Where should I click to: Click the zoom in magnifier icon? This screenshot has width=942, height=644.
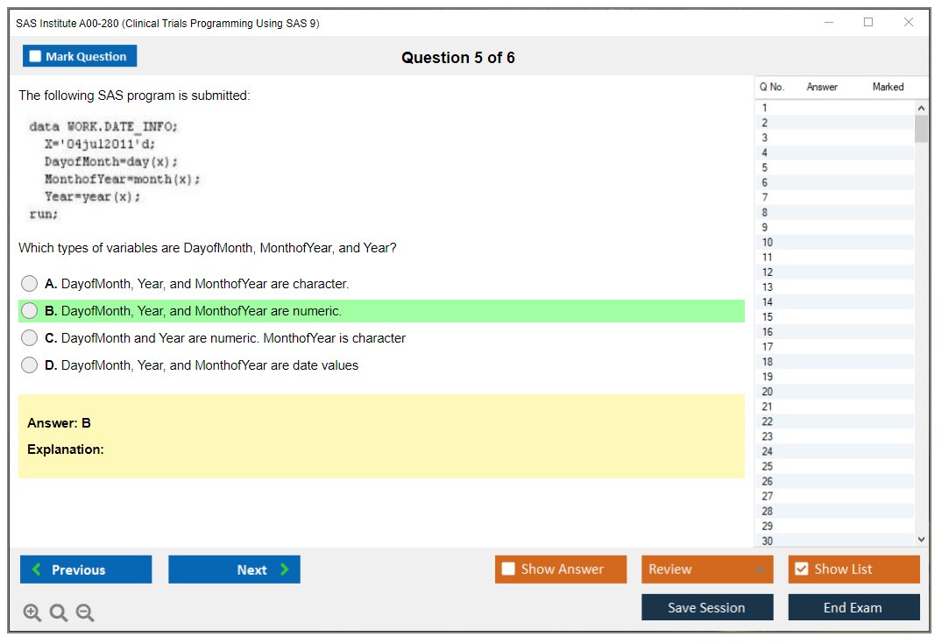click(32, 613)
